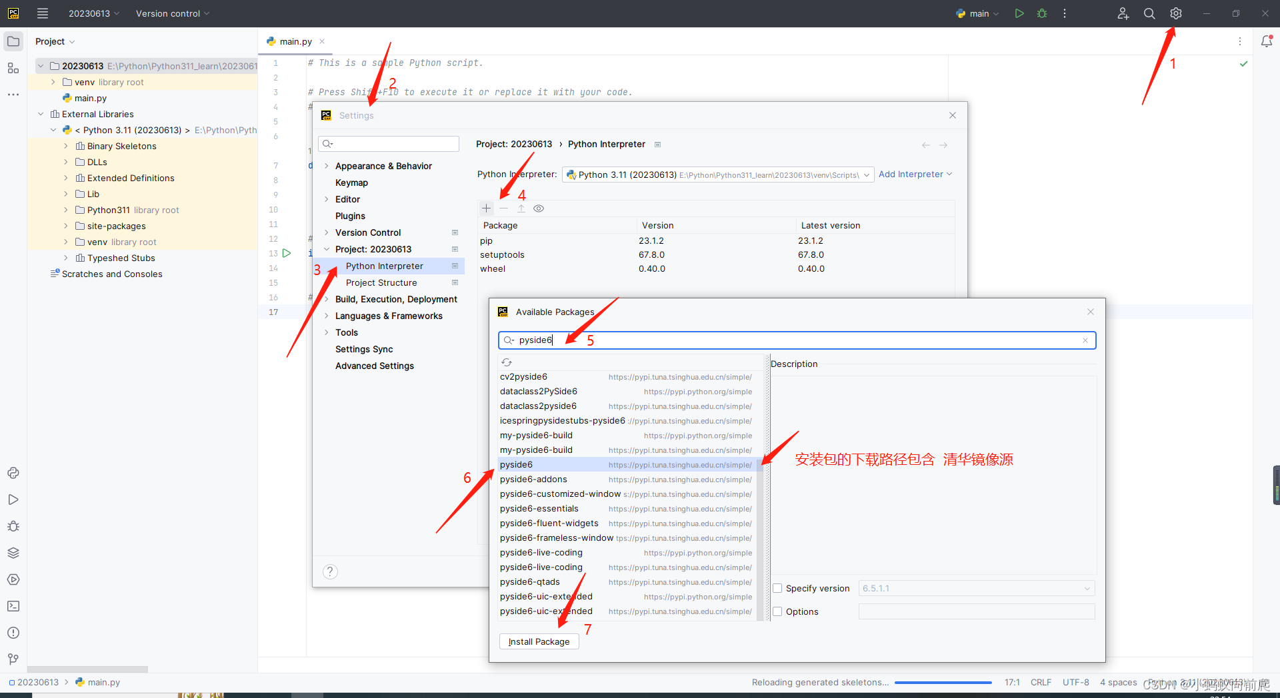Toggle the Project tool window folder icon

[13, 41]
